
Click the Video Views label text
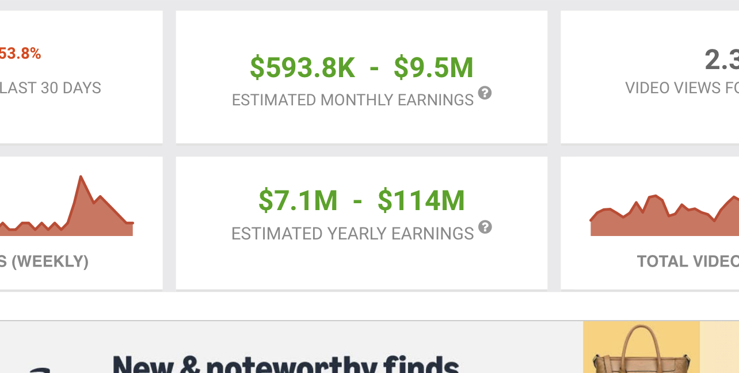(682, 88)
